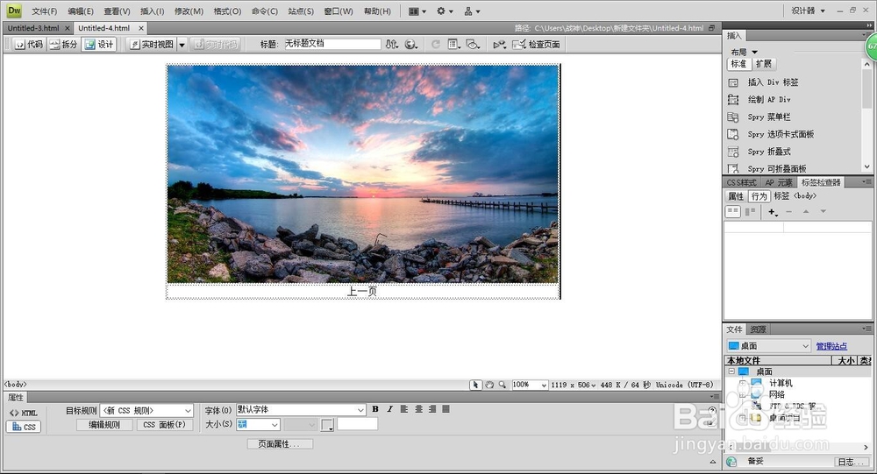Open the 布局 category dropdown
The image size is (877, 474).
pos(744,52)
